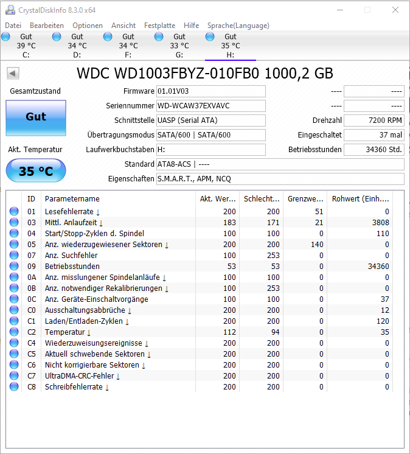Click the blue status orb for drive D:
Screen dimensions: 410x454
57,37
